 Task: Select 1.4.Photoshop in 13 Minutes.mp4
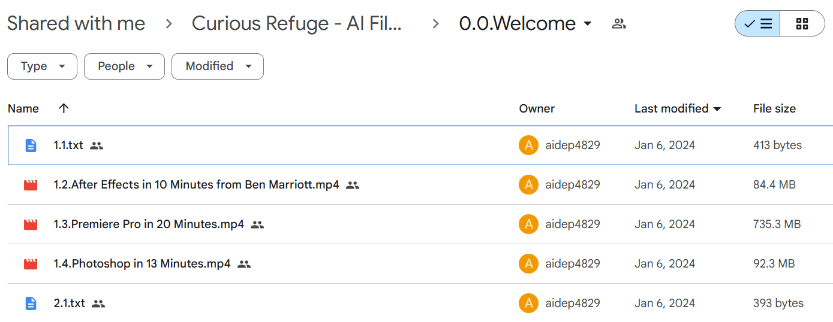(142, 264)
